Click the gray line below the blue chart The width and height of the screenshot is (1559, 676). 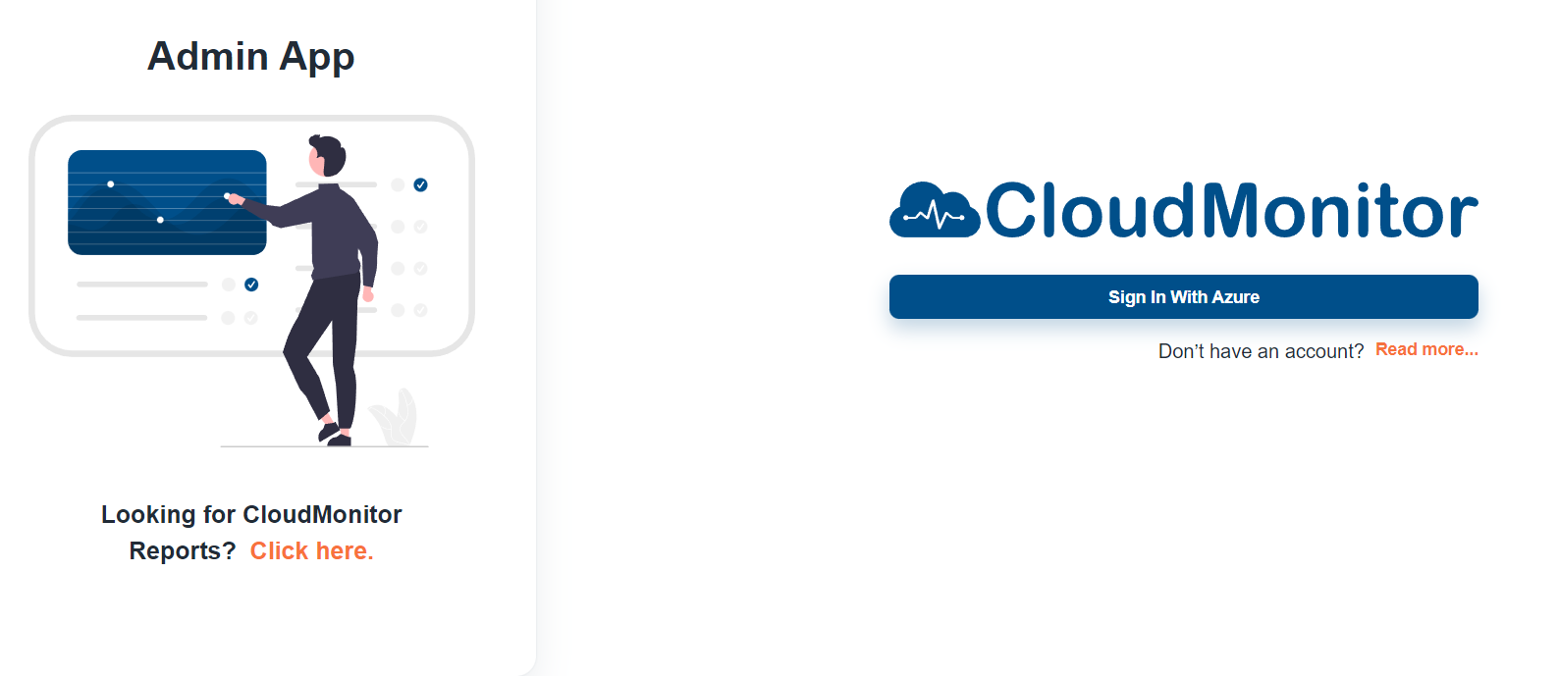click(x=142, y=285)
